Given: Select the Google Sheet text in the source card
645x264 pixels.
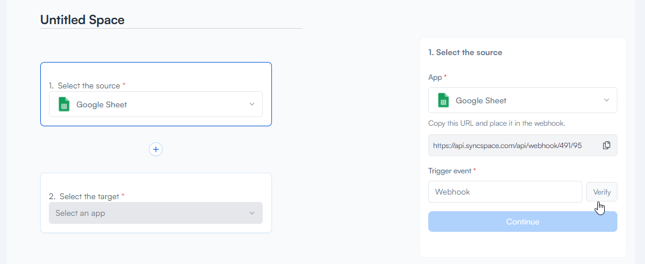Looking at the screenshot, I should 102,104.
